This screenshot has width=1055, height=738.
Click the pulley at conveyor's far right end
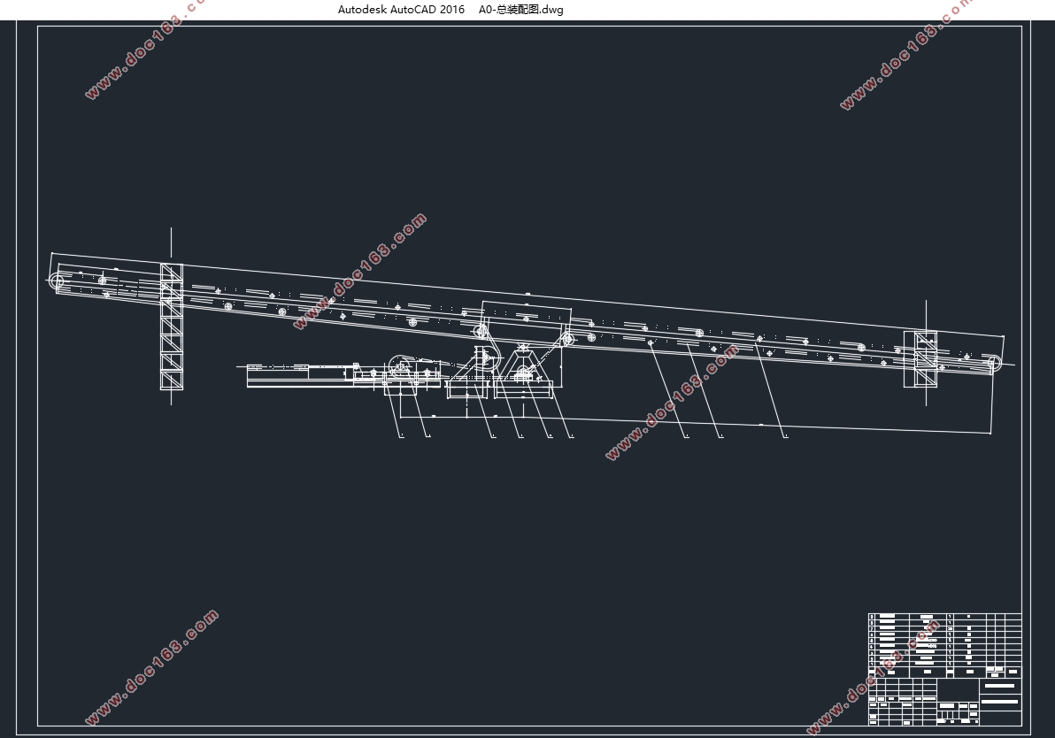coord(995,362)
